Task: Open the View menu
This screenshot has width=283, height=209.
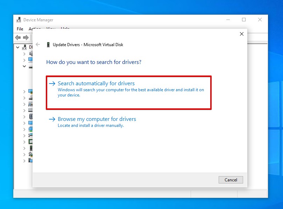Action: 51,29
